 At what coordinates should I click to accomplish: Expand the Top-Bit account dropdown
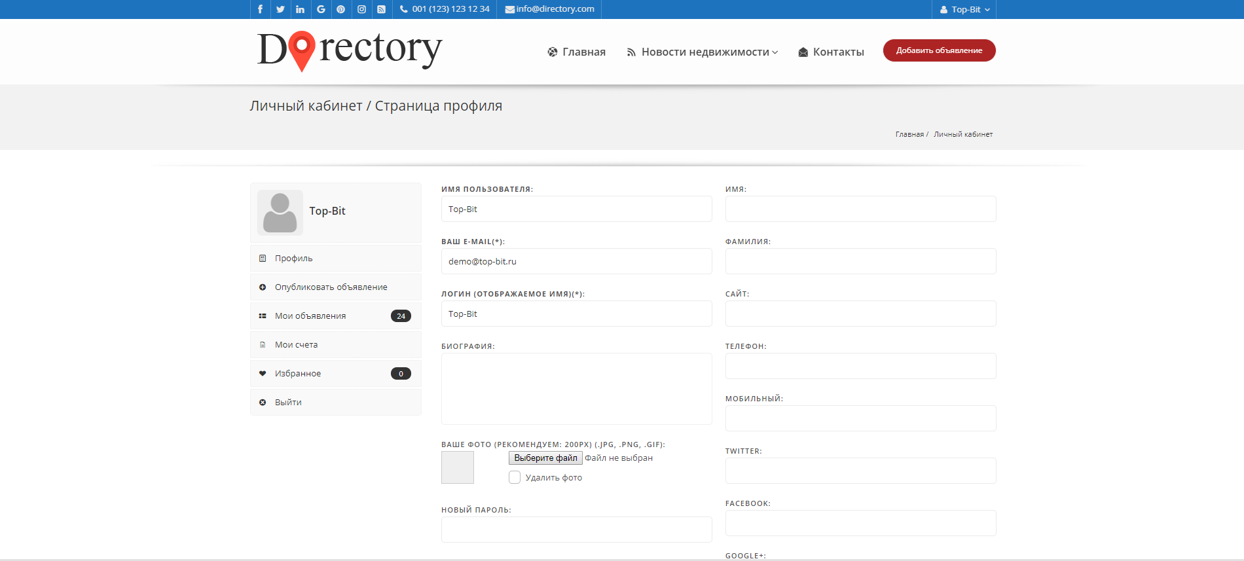point(964,9)
